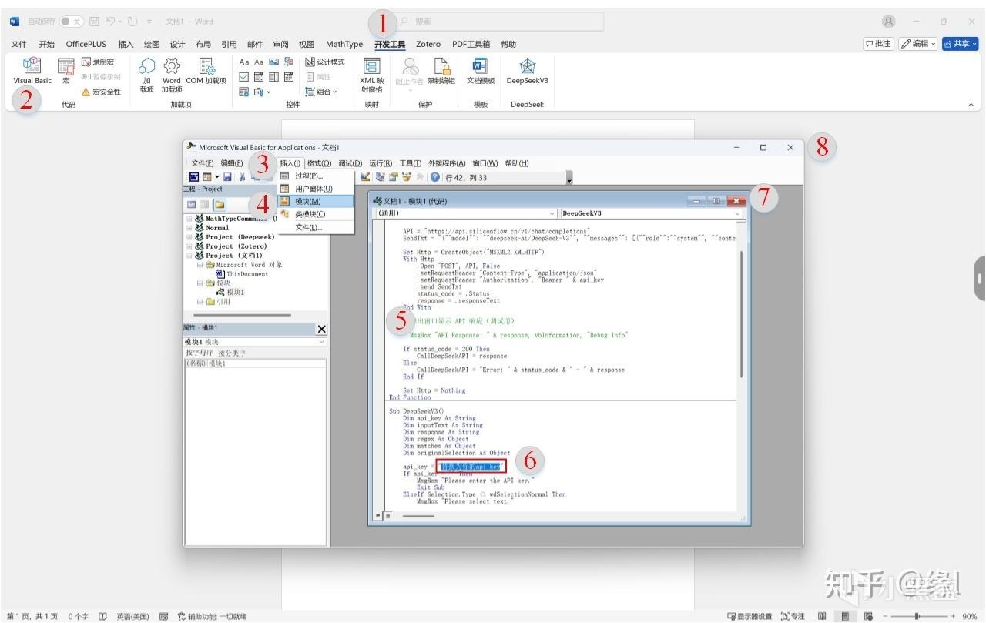Screen dimensions: 986x623
Task: Select 文件(L)... in insert menu
Action: tap(315, 227)
